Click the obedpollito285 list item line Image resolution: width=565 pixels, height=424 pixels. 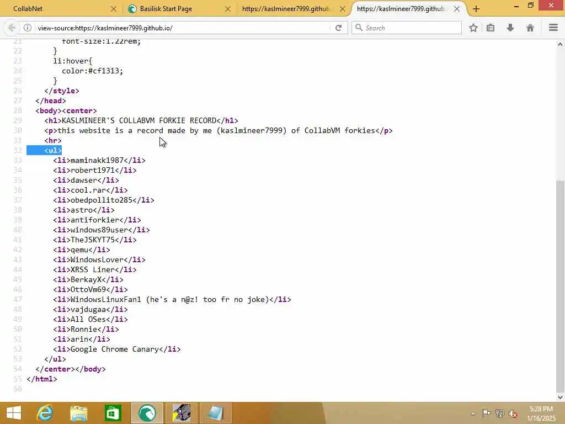103,200
